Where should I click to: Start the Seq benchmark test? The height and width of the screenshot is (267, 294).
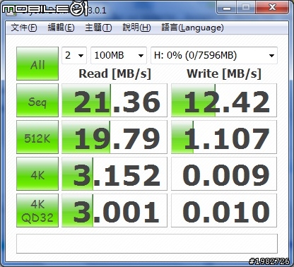(37, 100)
